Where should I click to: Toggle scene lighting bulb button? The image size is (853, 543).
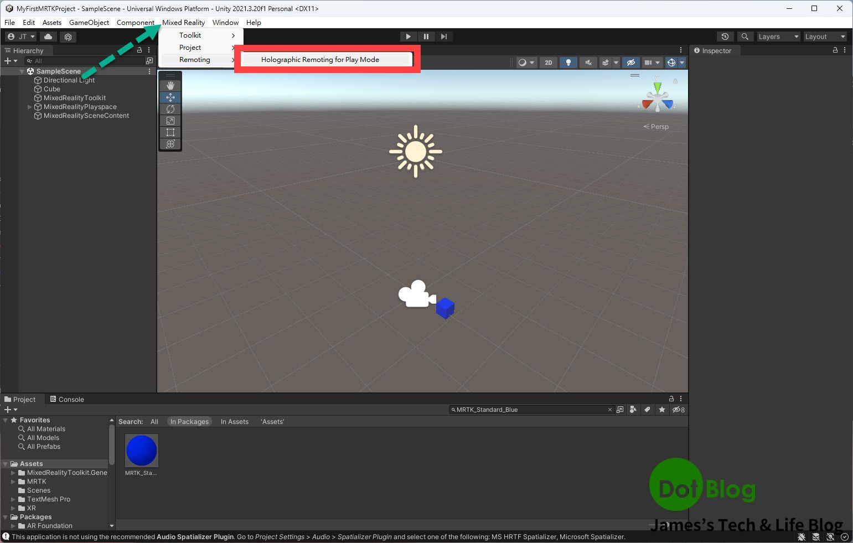[x=568, y=63]
